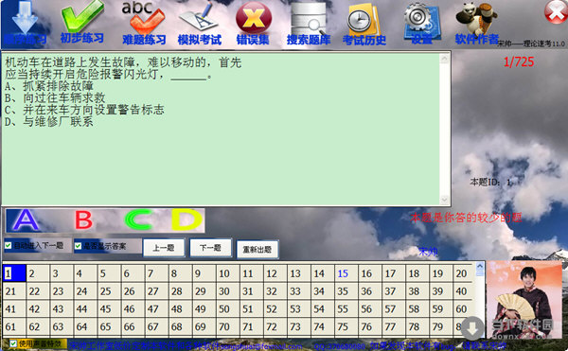Click the 重新出题 button
568x351 pixels.
257,250
